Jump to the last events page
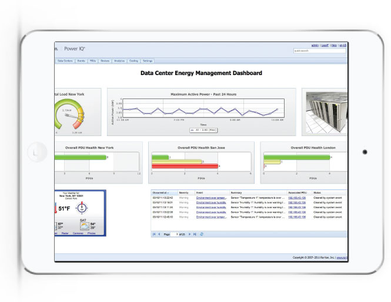 (195, 234)
